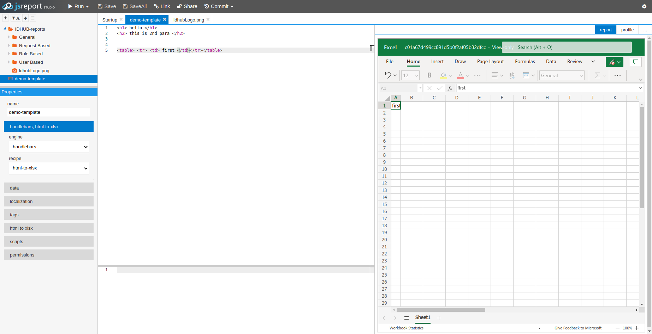Open the Excel comments pane icon

[x=635, y=62]
